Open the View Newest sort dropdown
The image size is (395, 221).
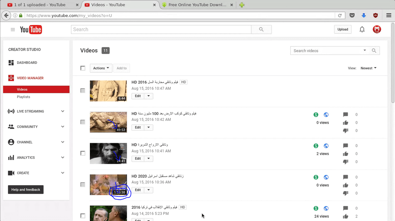[368, 68]
